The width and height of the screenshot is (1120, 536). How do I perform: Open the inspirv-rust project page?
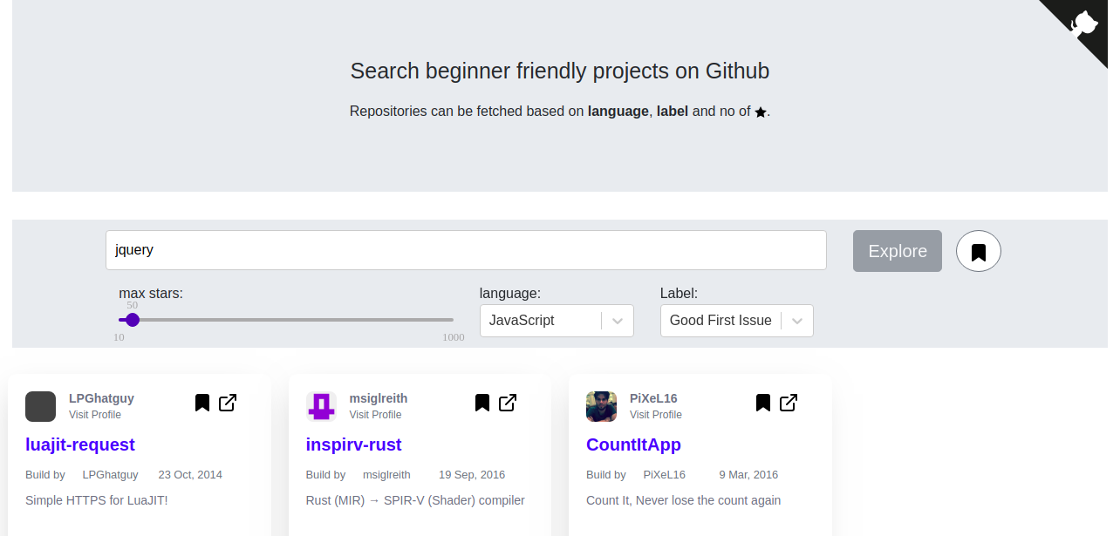[353, 444]
